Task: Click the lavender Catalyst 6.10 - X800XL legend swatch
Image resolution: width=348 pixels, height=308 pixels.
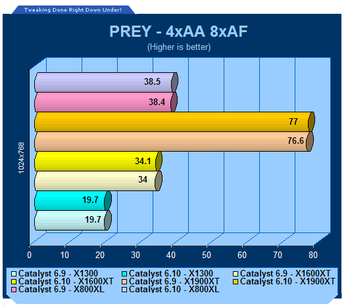Action: click(x=124, y=290)
